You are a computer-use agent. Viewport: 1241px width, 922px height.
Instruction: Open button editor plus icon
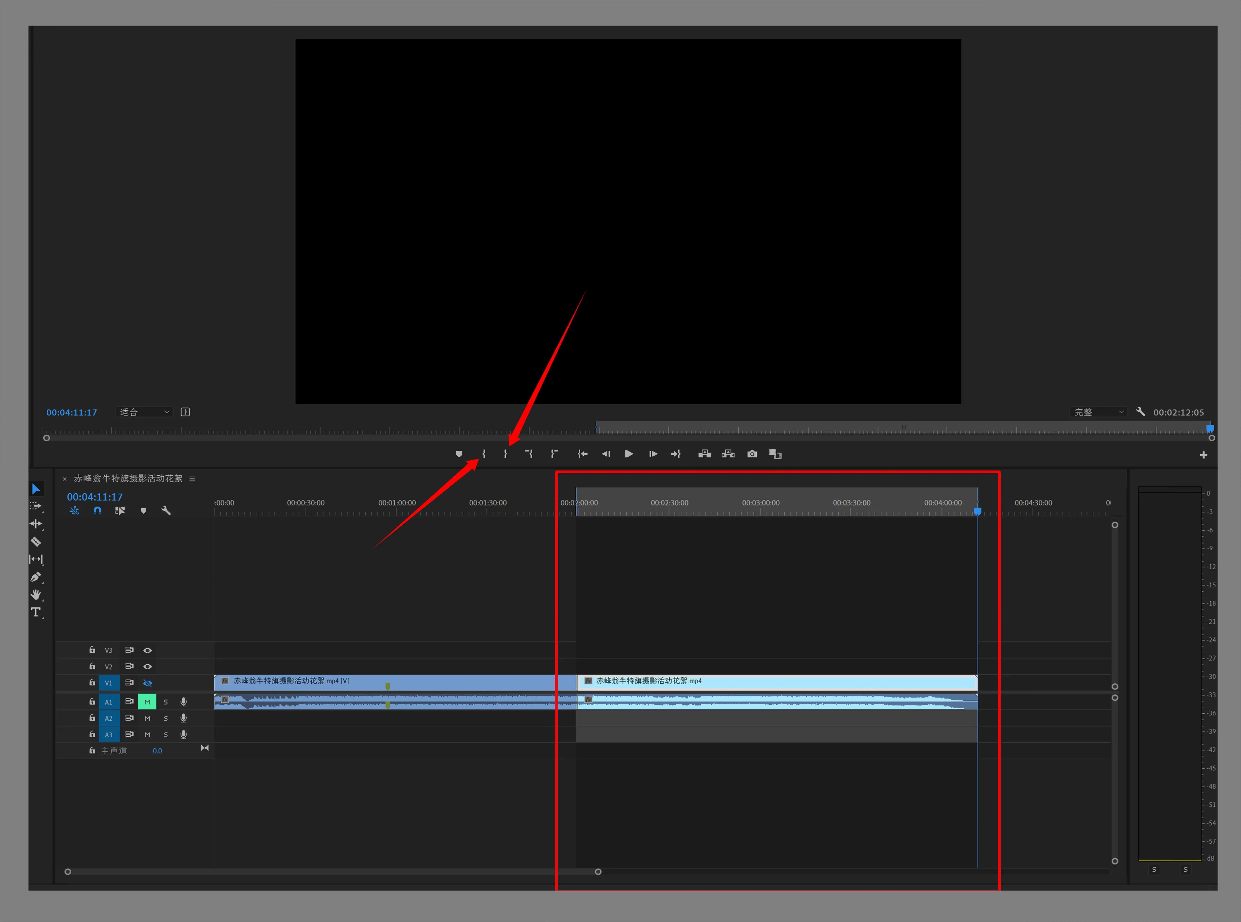click(1203, 455)
